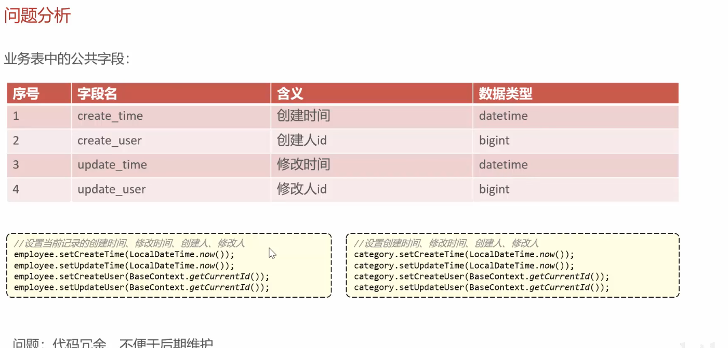Click the employee.setUpdateUser code line

click(141, 287)
